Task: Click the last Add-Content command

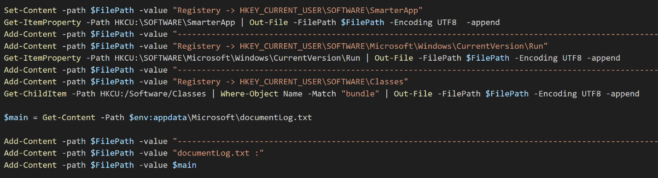Action: pos(30,165)
